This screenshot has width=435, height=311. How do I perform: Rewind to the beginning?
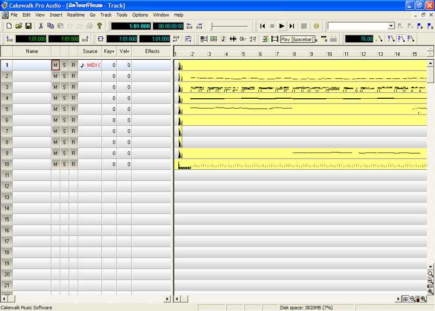click(x=263, y=26)
